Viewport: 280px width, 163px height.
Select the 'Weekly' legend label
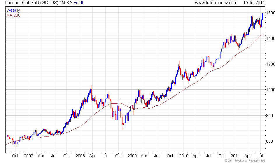pyautogui.click(x=13, y=10)
